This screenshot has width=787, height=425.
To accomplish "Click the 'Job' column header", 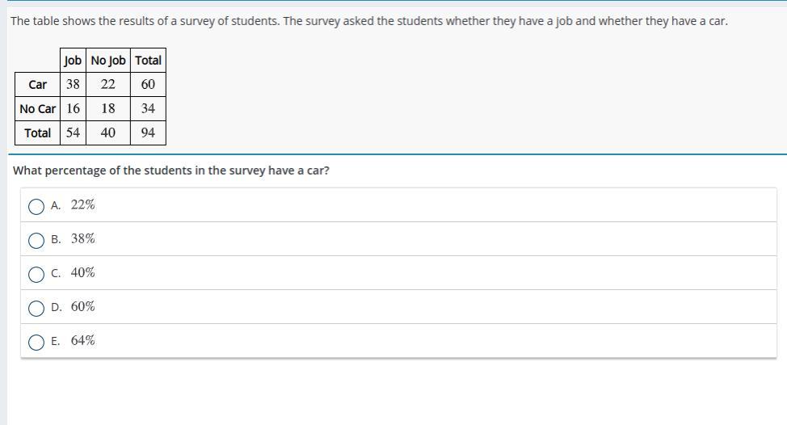I will 73,60.
